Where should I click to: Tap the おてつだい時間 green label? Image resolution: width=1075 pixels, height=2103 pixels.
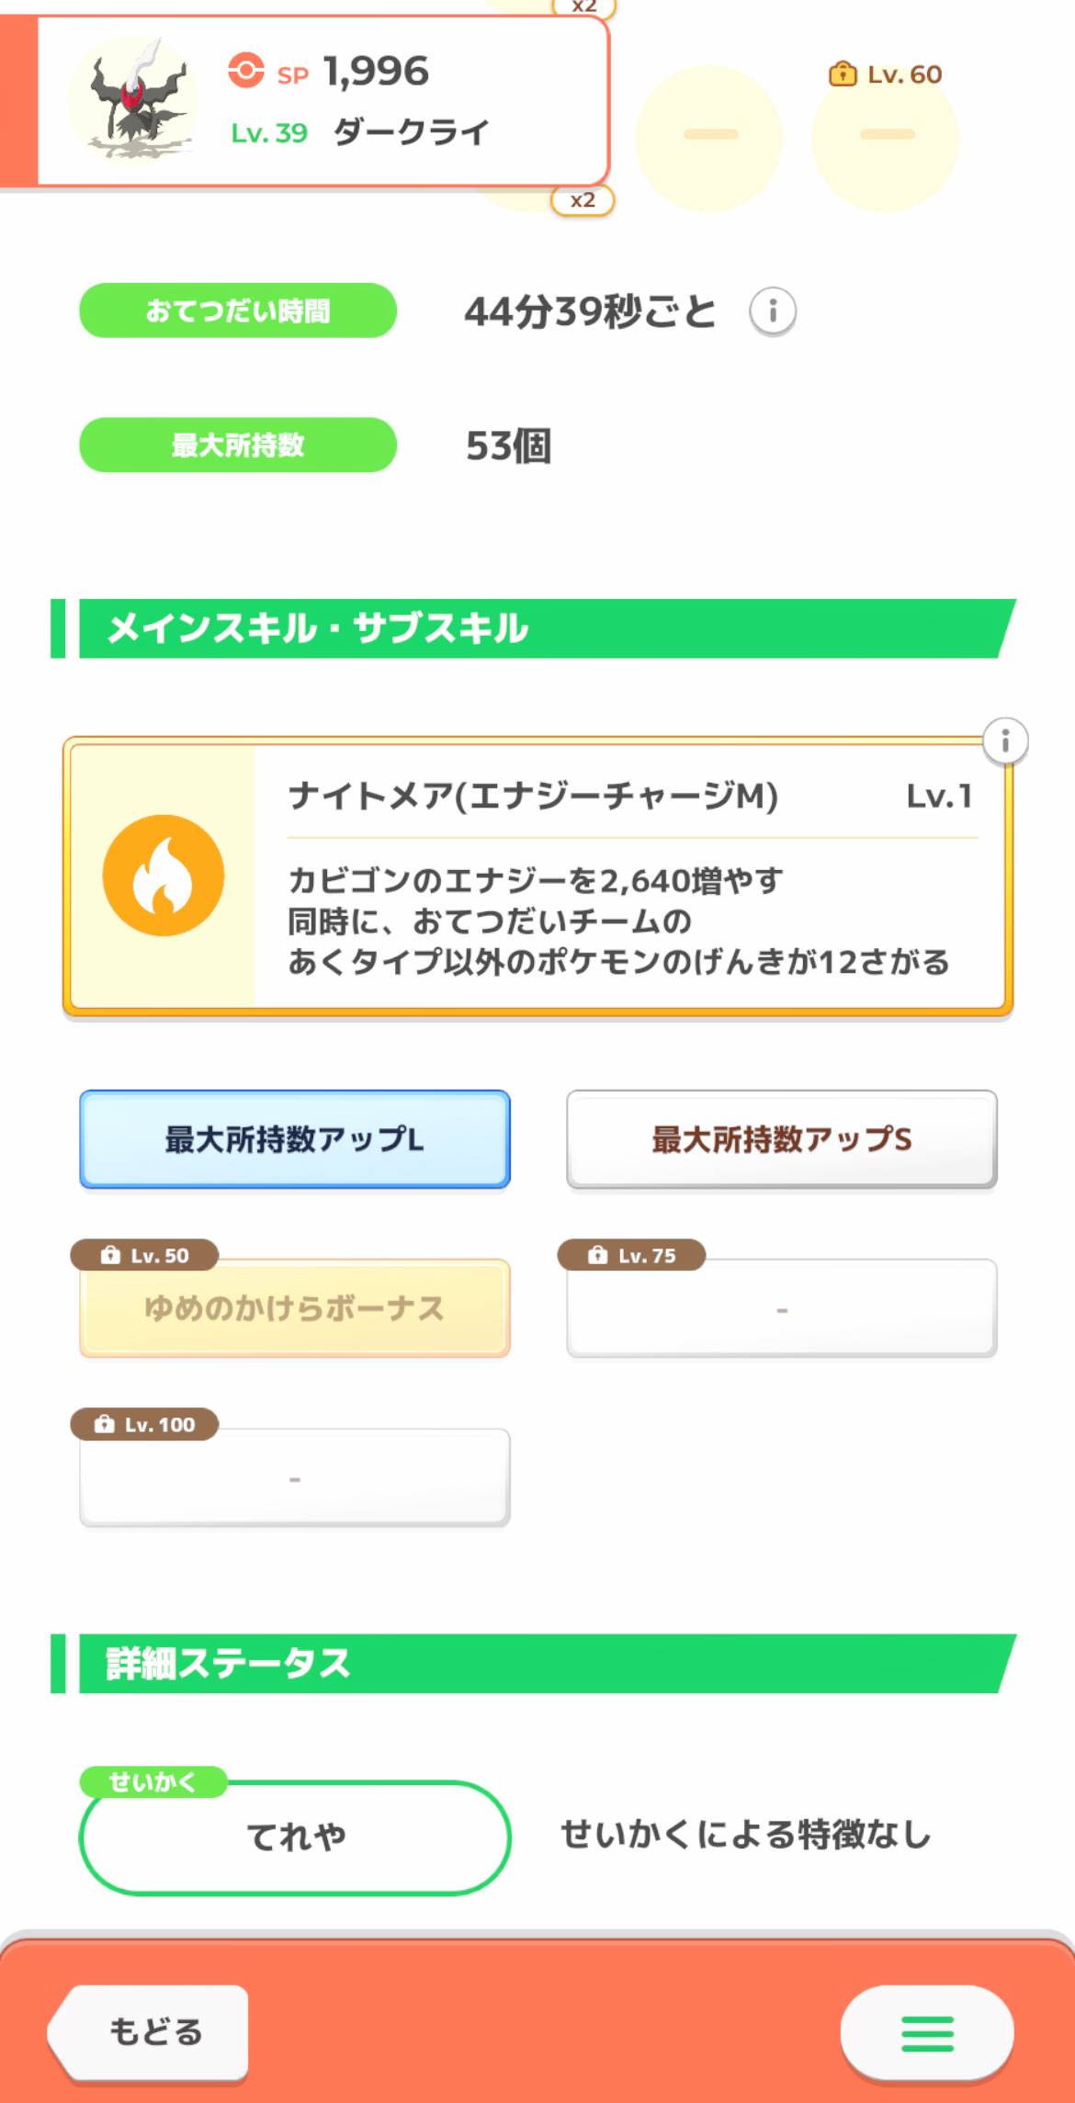click(x=238, y=311)
